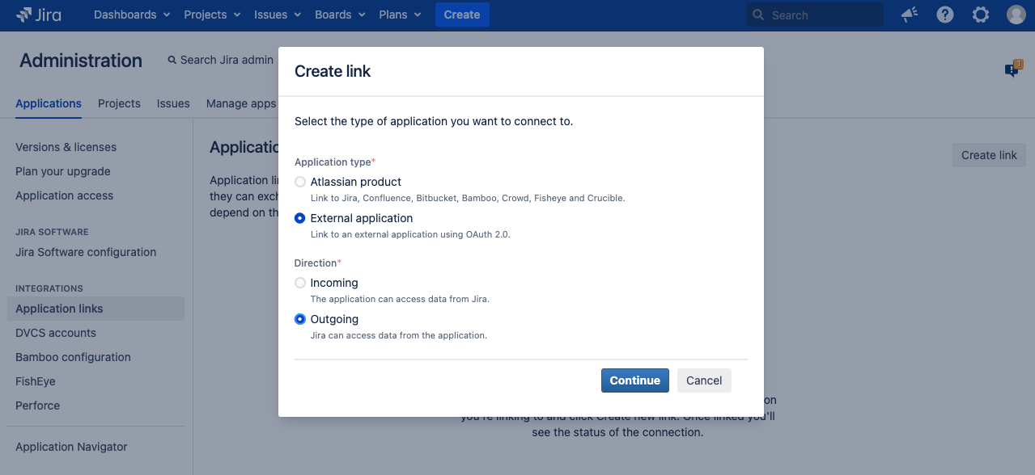
Task: Click the Create link dialog title
Action: pos(333,71)
